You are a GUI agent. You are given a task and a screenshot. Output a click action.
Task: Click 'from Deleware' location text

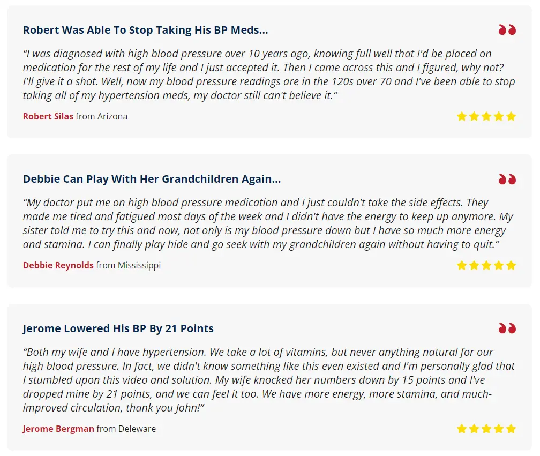click(126, 429)
